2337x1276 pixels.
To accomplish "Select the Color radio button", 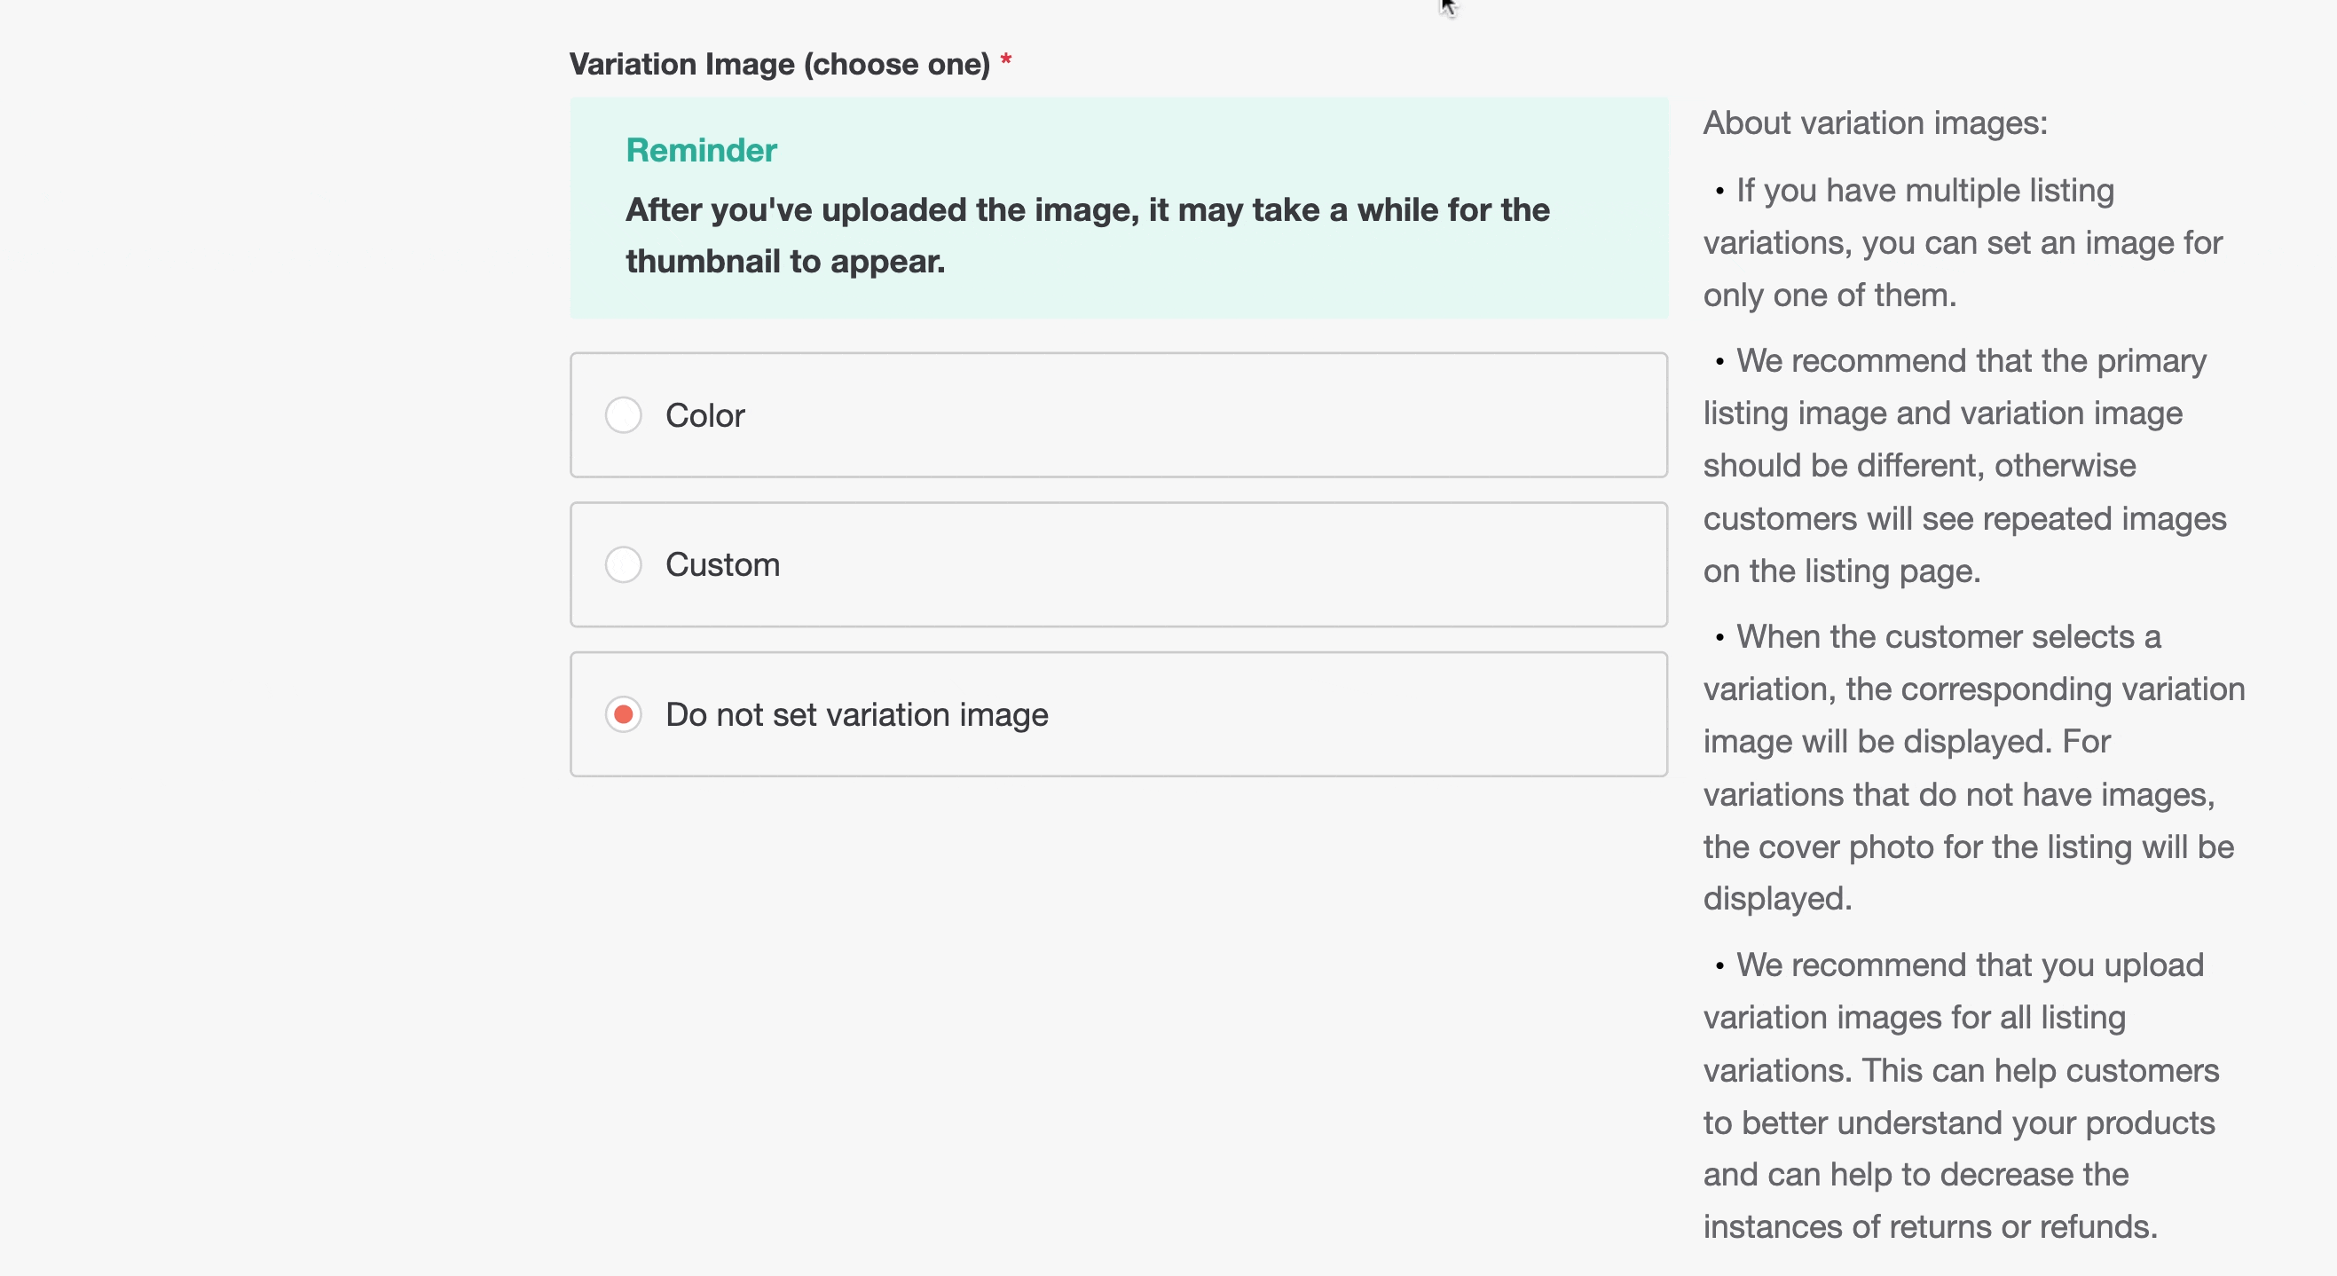I will click(623, 415).
